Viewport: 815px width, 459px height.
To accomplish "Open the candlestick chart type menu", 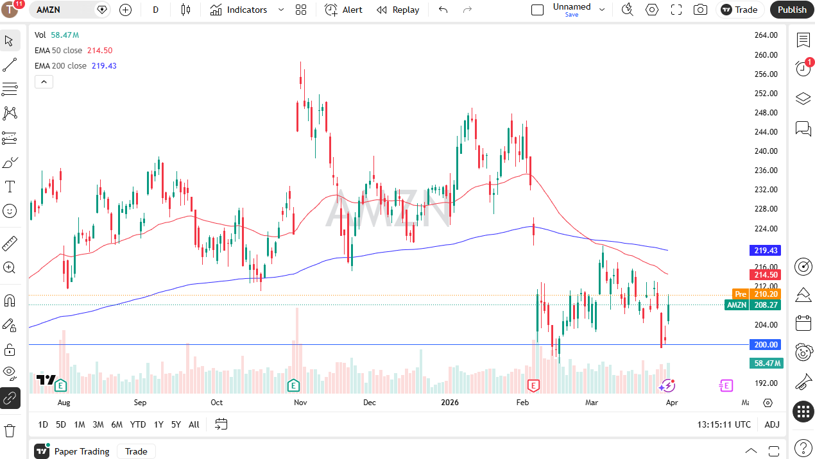I will click(186, 10).
